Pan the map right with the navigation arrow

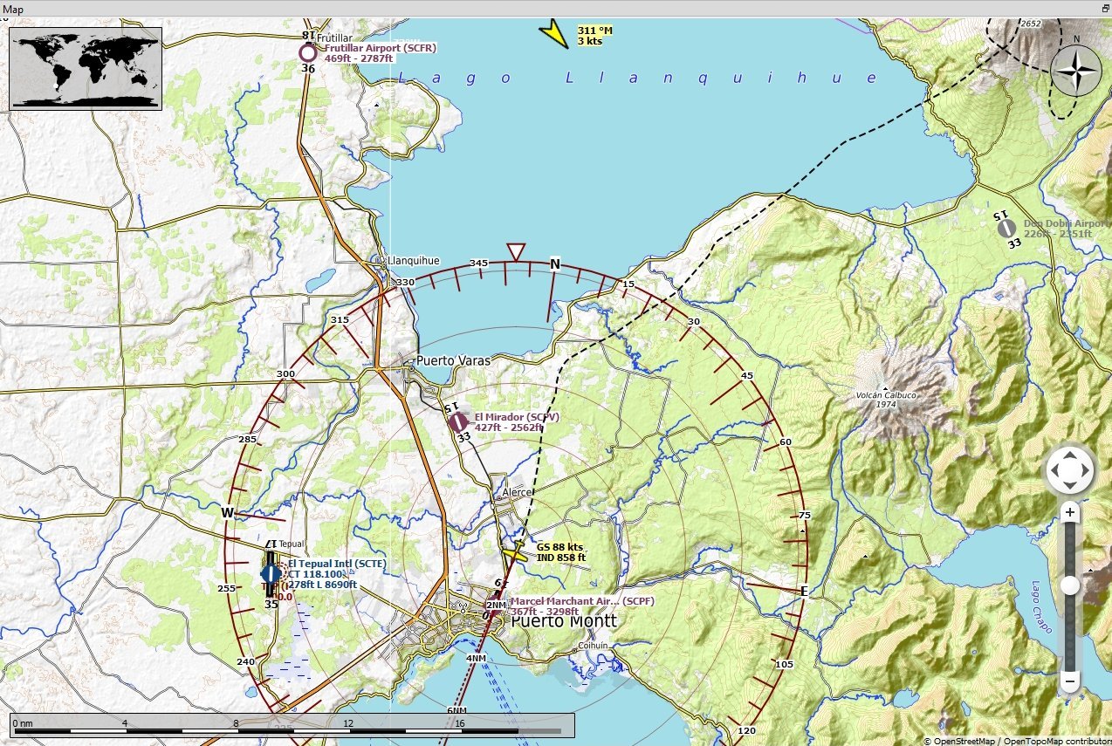point(1086,472)
